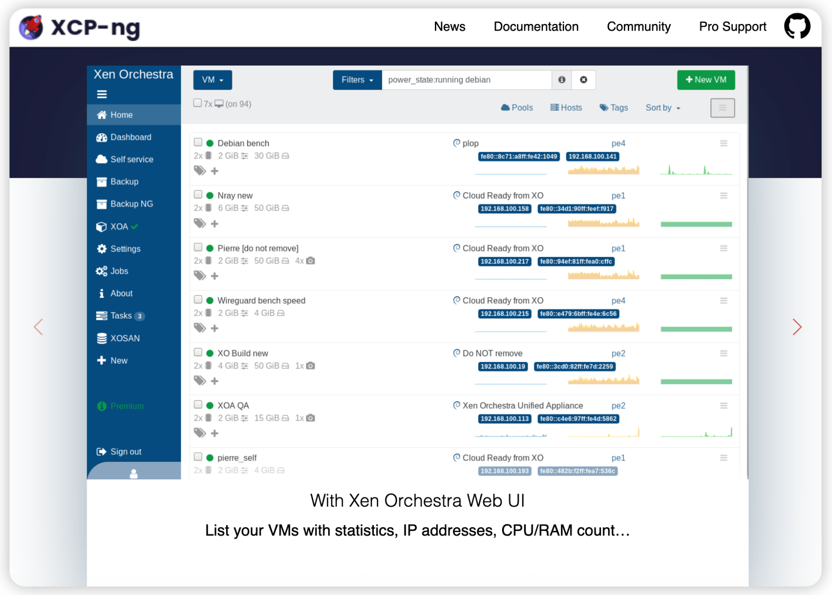Open the Wireguard bench speed row menu icon
This screenshot has height=595, width=832.
[x=724, y=301]
